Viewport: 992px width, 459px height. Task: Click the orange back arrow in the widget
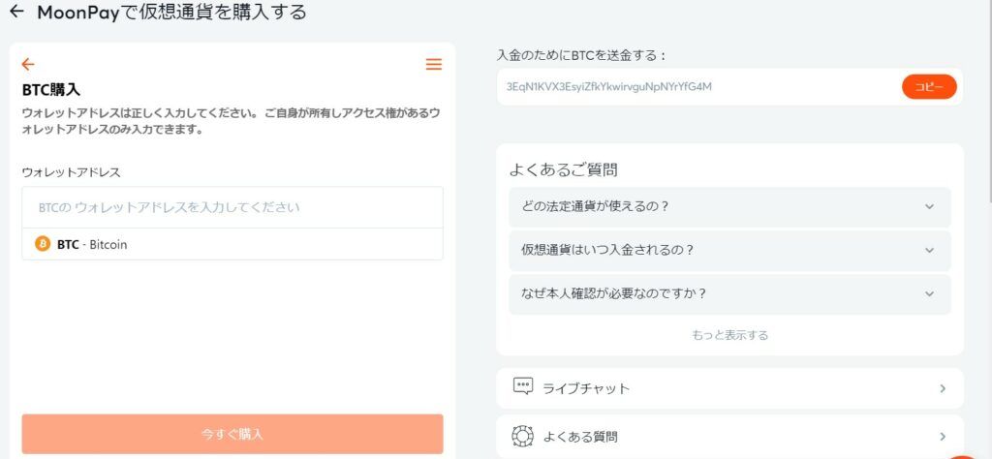[x=28, y=64]
